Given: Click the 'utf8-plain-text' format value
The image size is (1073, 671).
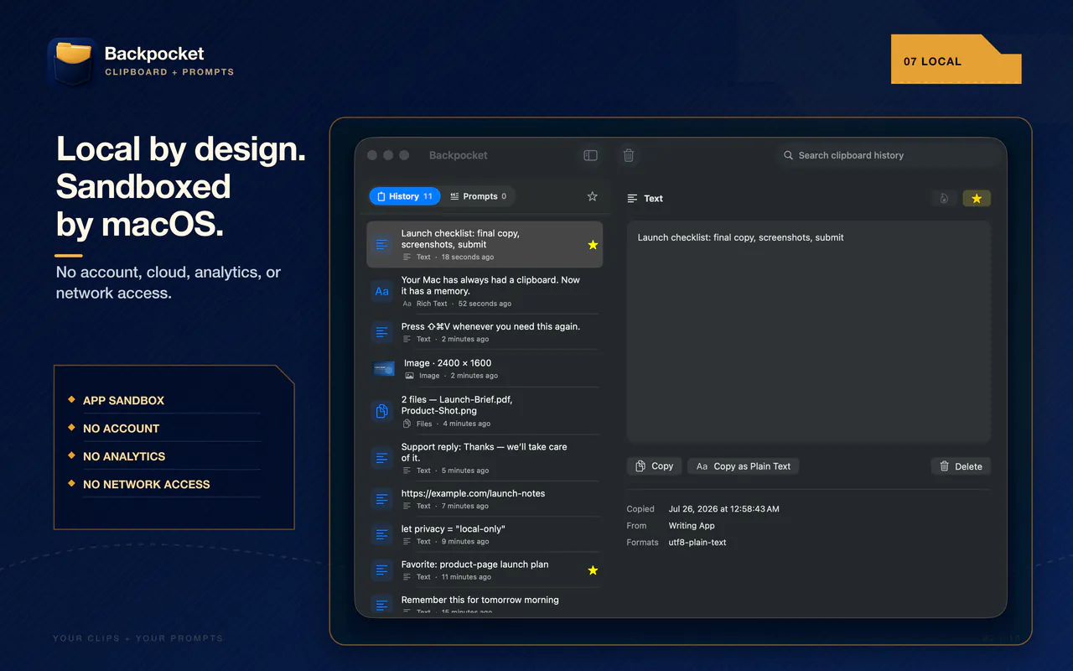Looking at the screenshot, I should pos(697,543).
